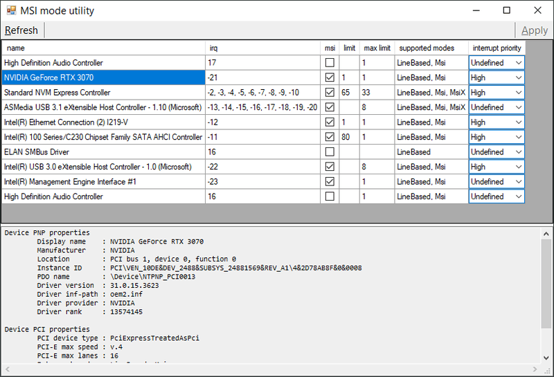Click the scroll down arrow in details pane
This screenshot has width=554, height=377.
tap(546, 358)
